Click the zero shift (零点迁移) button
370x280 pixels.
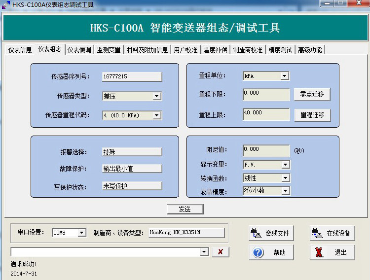[x=312, y=94]
